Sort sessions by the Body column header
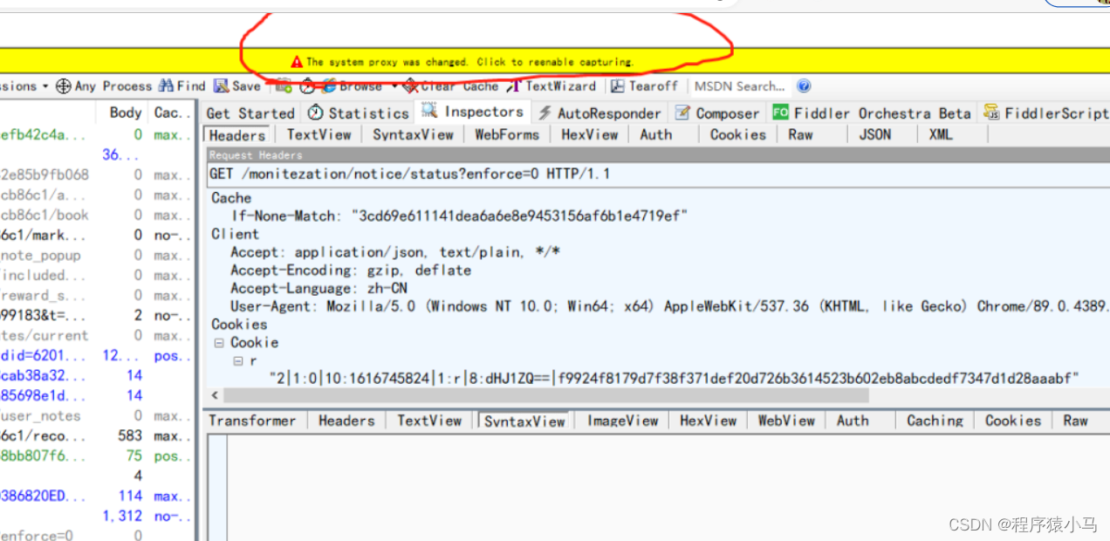This screenshot has width=1110, height=541. click(x=125, y=113)
